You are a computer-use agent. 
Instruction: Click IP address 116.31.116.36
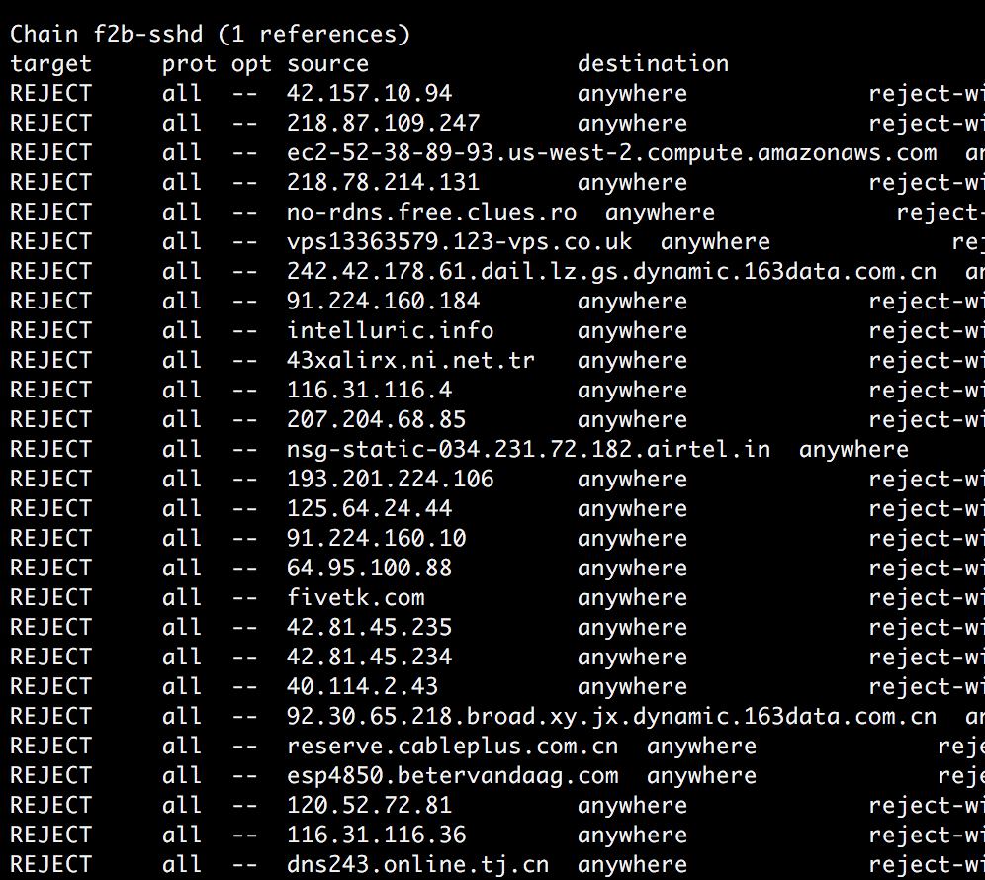[x=376, y=836]
